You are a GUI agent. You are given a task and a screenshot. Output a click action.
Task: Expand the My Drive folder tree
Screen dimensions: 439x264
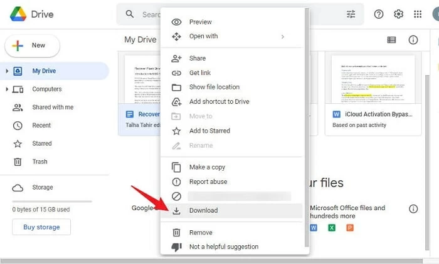coord(7,71)
